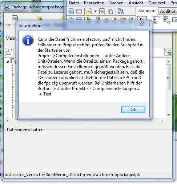
Task: Close the Information dialog with X
Action: pyautogui.click(x=141, y=24)
